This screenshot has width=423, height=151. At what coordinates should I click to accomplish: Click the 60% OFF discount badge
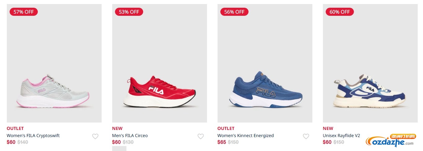pos(340,12)
